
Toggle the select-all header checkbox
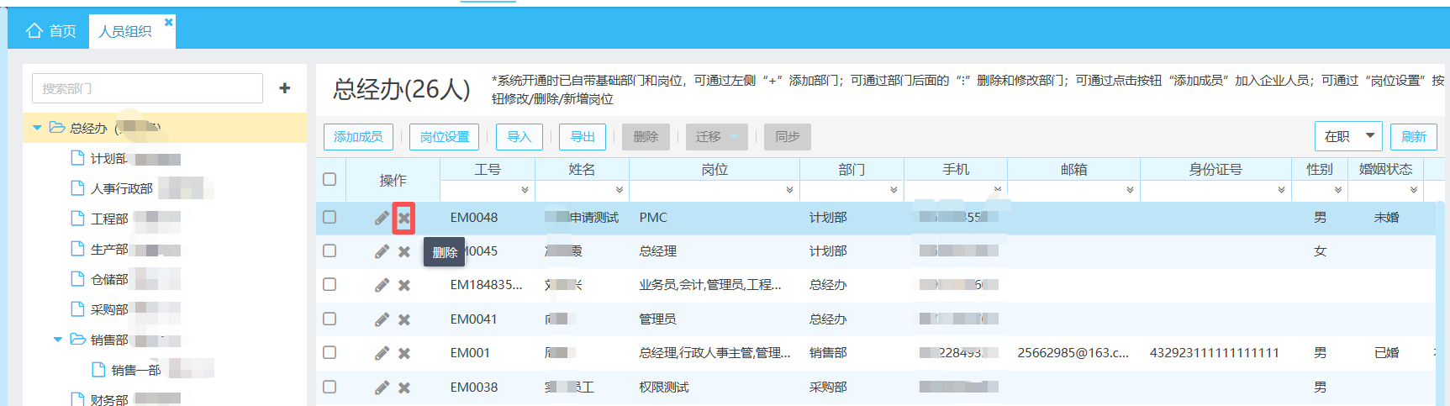(x=330, y=179)
